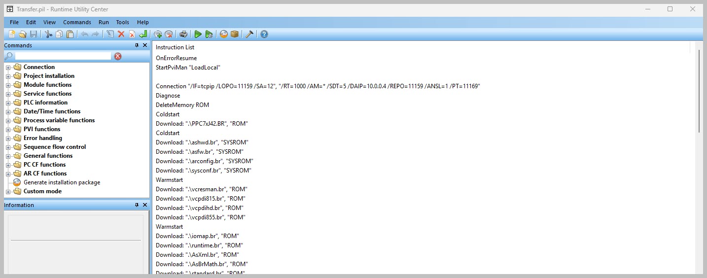
Task: Click the blue Help question mark icon
Action: (x=264, y=34)
